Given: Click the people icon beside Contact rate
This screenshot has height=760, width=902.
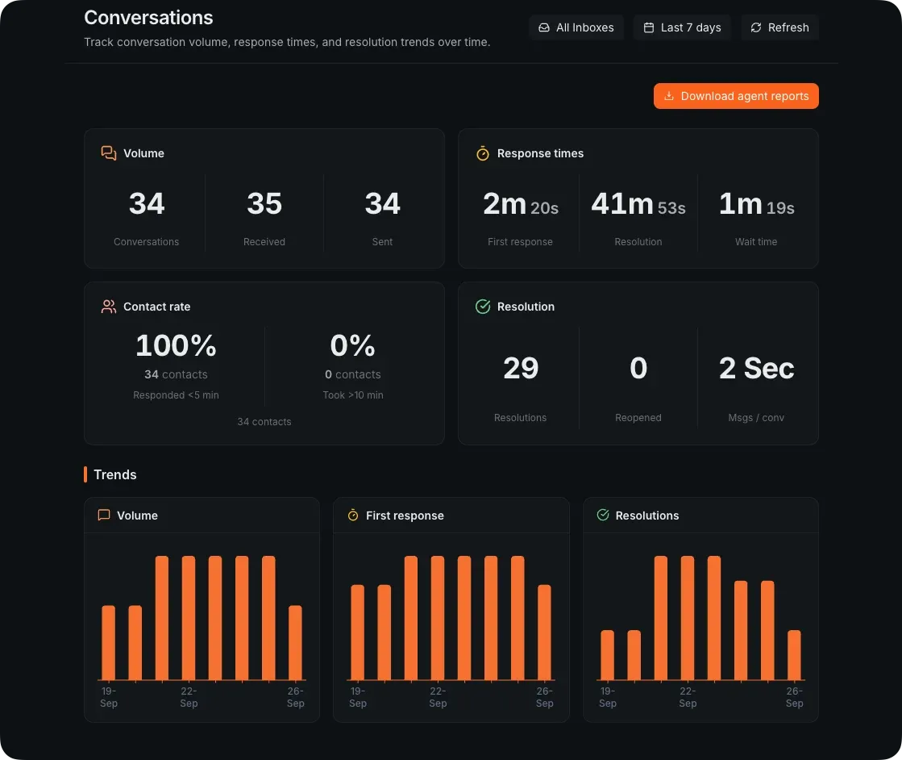Looking at the screenshot, I should 109,307.
